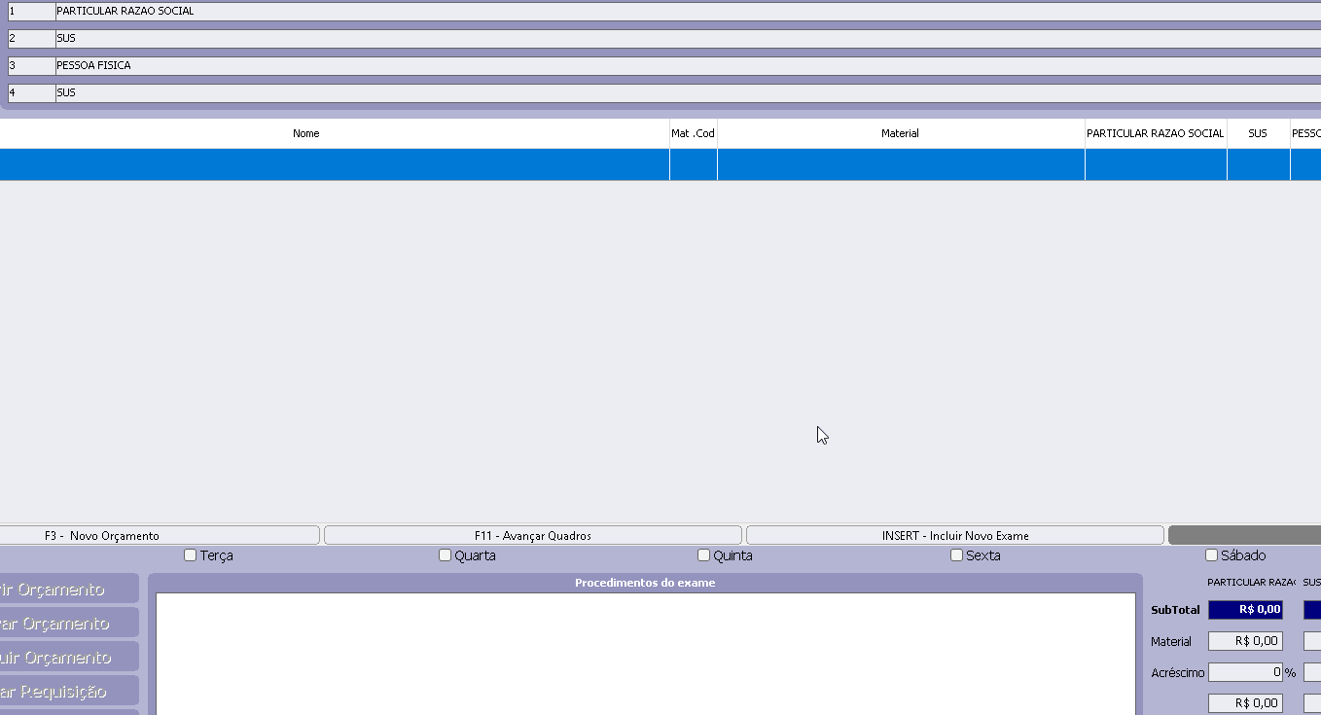The image size is (1321, 715).
Task: Click the Material column header
Action: 900,133
